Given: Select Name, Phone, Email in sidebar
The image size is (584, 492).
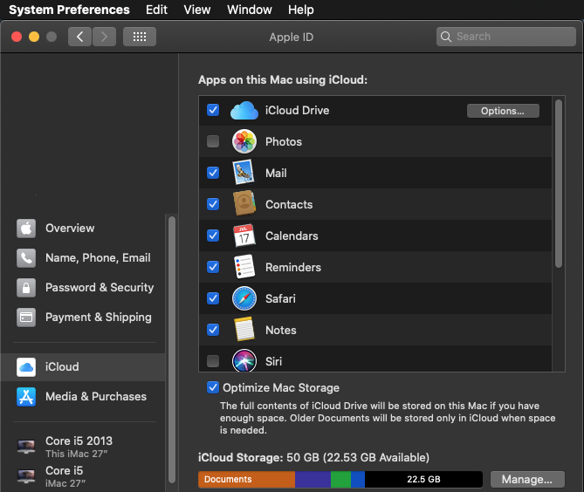Looking at the screenshot, I should (x=83, y=258).
